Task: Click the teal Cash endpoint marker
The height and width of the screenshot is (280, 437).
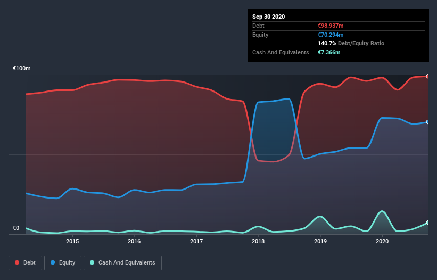Action: [x=428, y=223]
